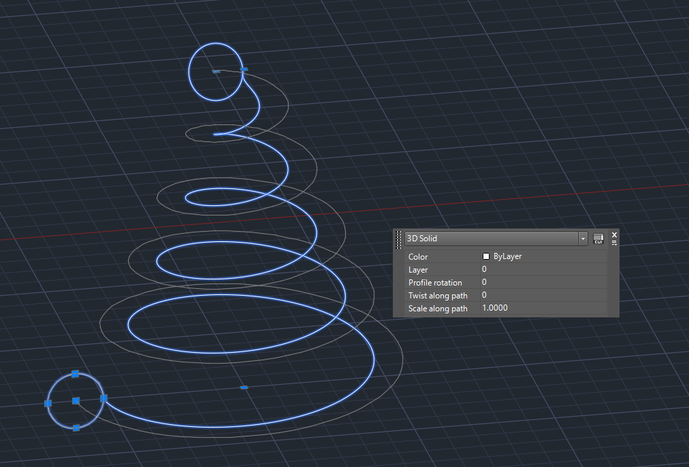Click the dotted grip handle of properties panel
The width and height of the screenshot is (689, 467).
[398, 240]
